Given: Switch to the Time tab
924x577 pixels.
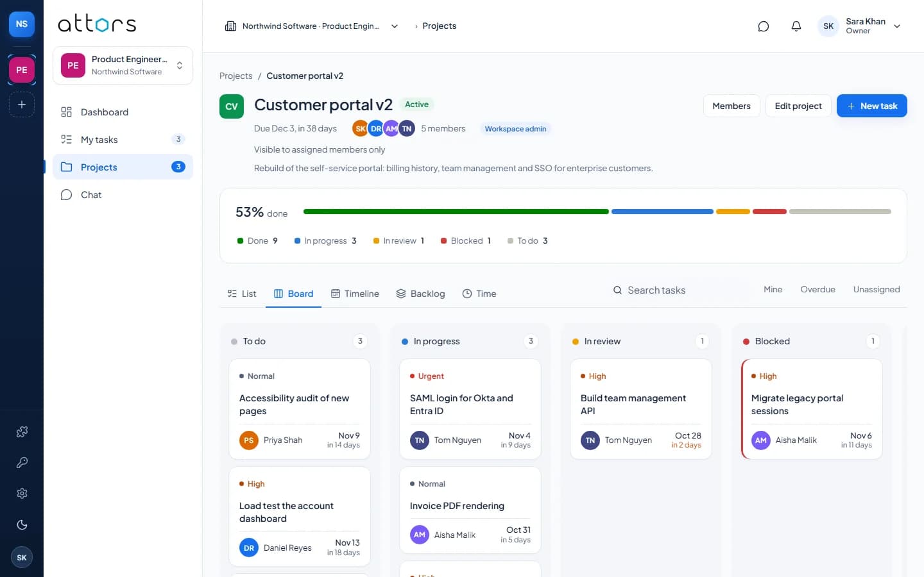Looking at the screenshot, I should point(479,294).
